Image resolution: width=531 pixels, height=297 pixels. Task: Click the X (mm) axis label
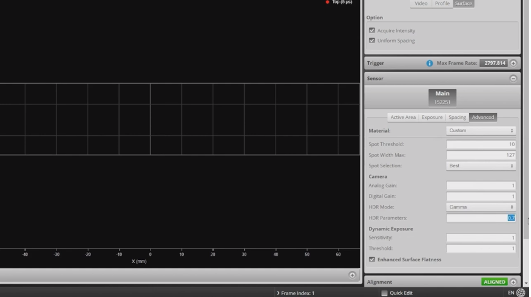tap(139, 261)
